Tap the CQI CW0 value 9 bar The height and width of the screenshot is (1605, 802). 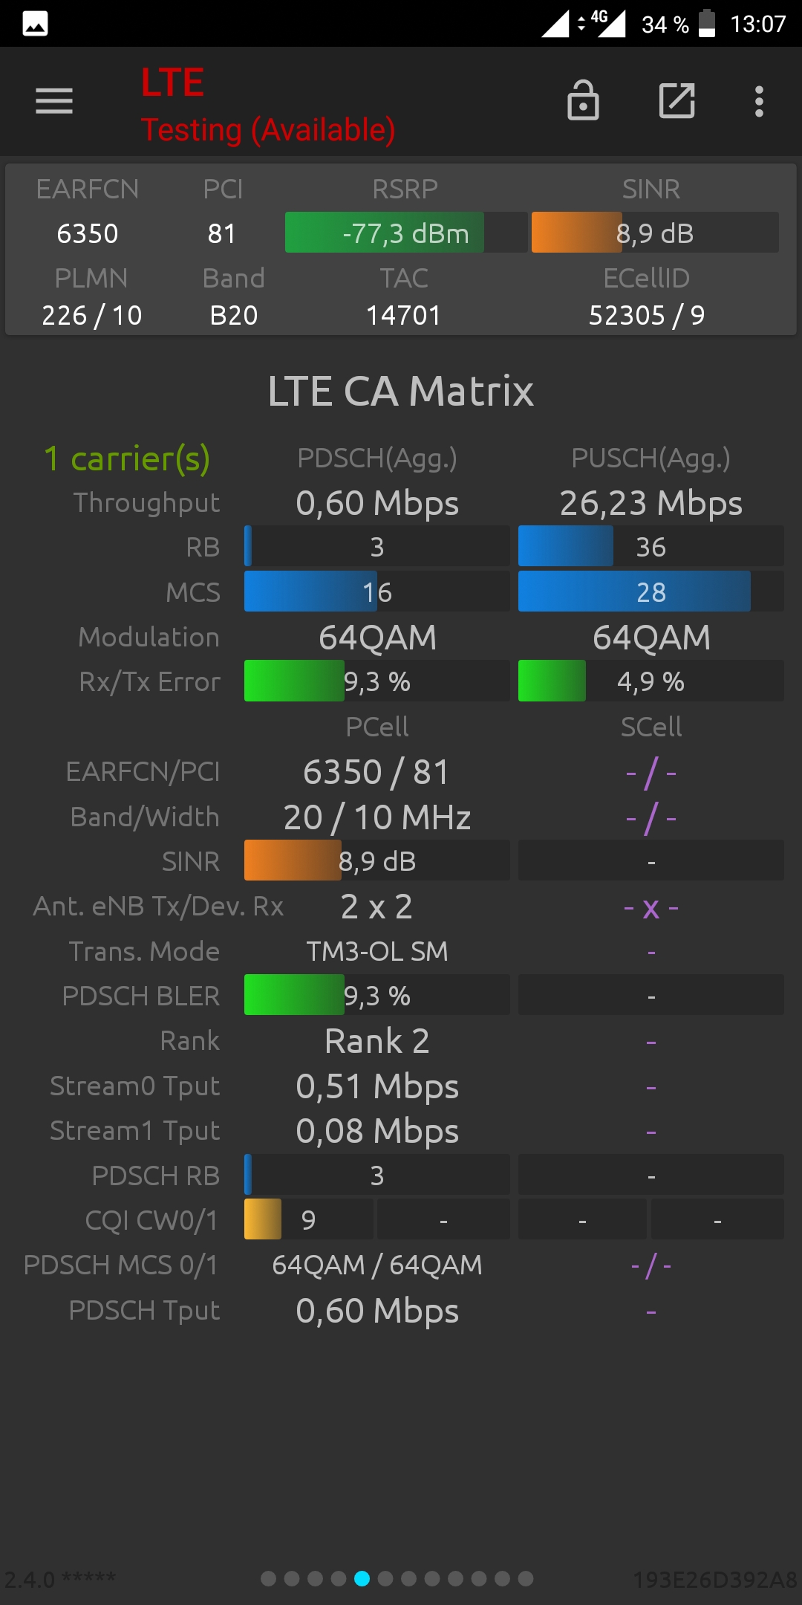[309, 1219]
